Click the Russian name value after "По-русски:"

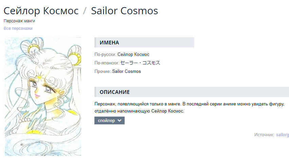point(133,55)
